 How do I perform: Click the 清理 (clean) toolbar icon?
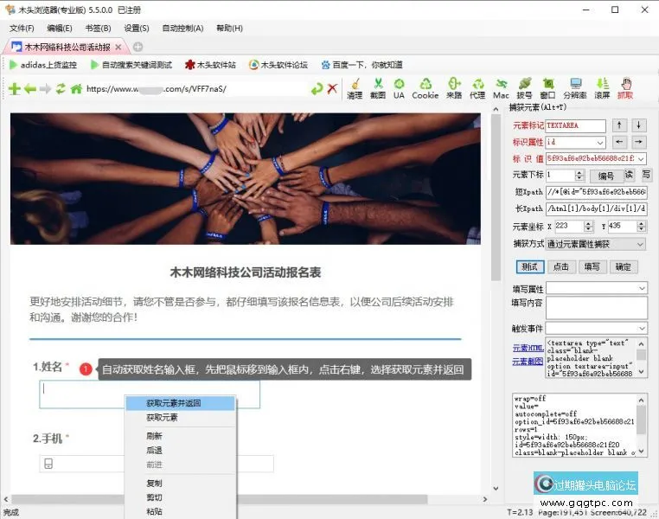click(355, 89)
